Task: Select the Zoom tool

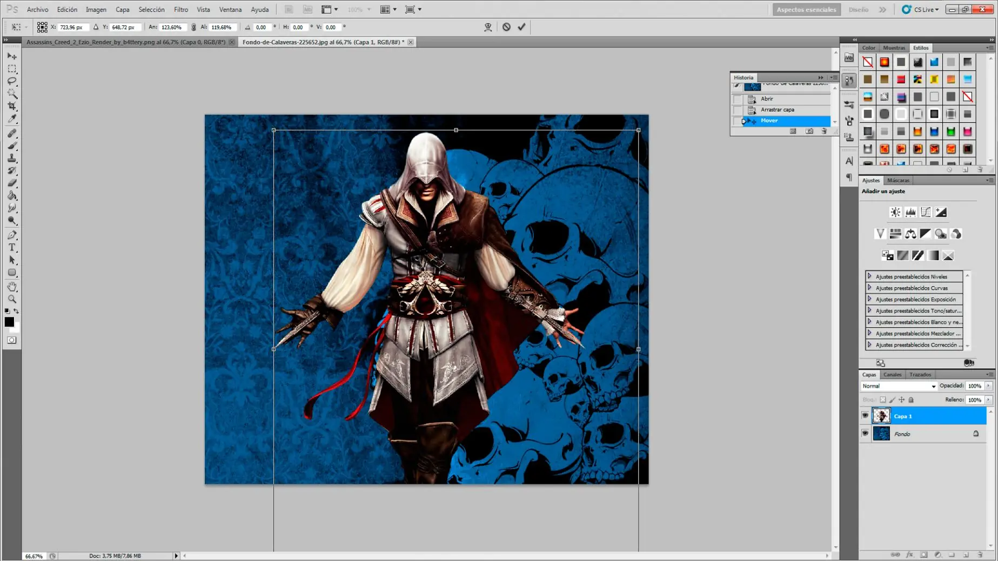Action: click(x=12, y=299)
